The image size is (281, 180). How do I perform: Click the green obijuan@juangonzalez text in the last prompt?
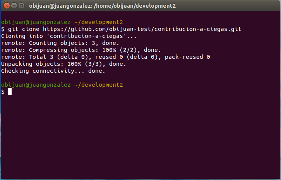tap(36, 85)
